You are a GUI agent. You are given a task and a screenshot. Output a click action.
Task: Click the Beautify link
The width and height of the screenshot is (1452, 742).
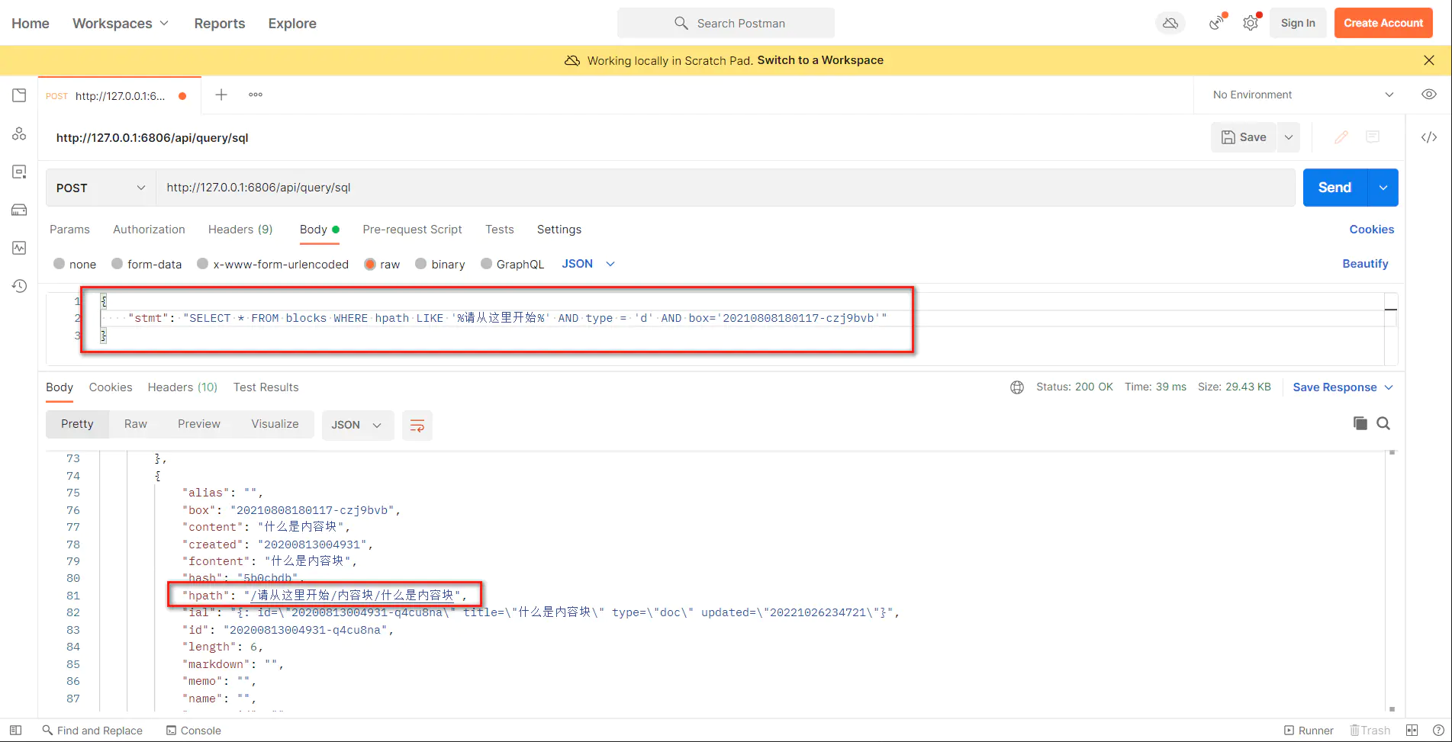(1364, 264)
